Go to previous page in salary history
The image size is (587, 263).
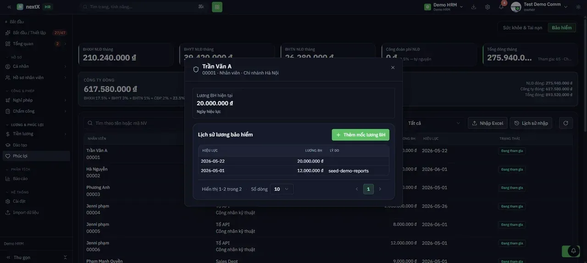[357, 189]
